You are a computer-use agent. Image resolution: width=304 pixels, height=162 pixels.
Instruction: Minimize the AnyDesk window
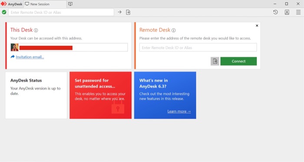point(275,4)
